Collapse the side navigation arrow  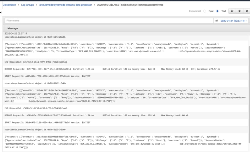tap(1, 13)
